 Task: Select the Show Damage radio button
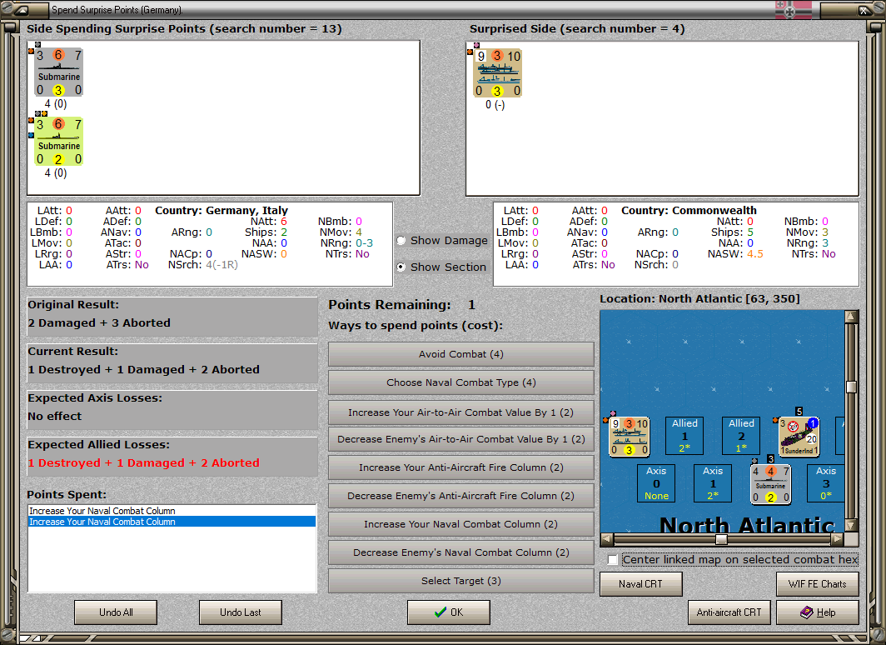click(x=401, y=240)
